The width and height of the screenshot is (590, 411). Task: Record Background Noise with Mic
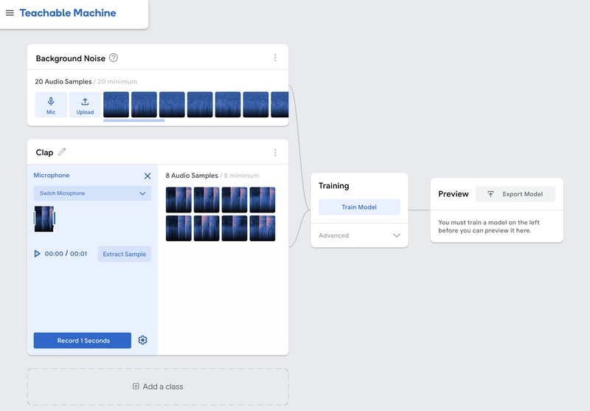[51, 105]
